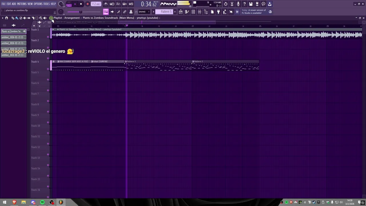
Task: Click the tempo 112.000 field
Action: pos(96,4)
